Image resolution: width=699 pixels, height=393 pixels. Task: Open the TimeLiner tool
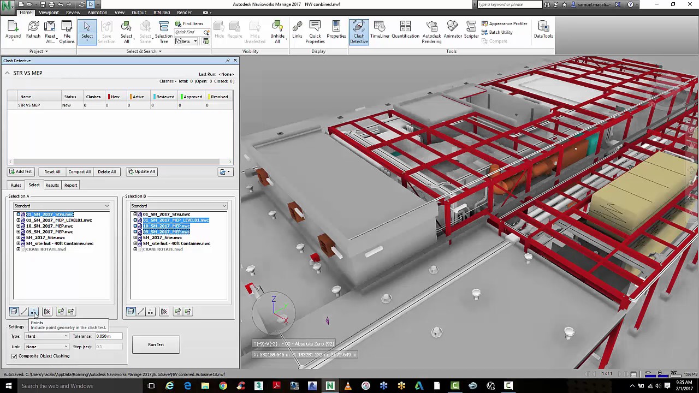(x=380, y=31)
